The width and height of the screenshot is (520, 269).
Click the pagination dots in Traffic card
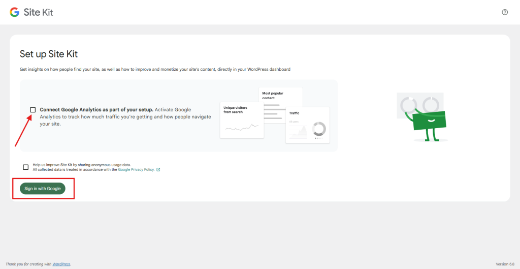pyautogui.click(x=318, y=138)
